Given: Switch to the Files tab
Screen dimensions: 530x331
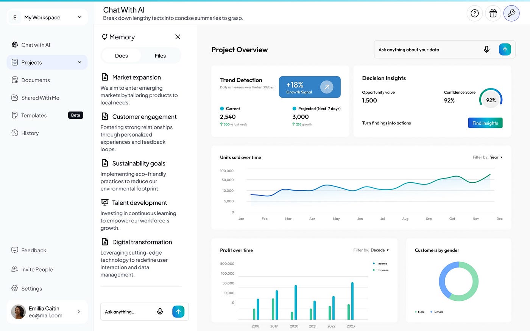Looking at the screenshot, I should (160, 56).
